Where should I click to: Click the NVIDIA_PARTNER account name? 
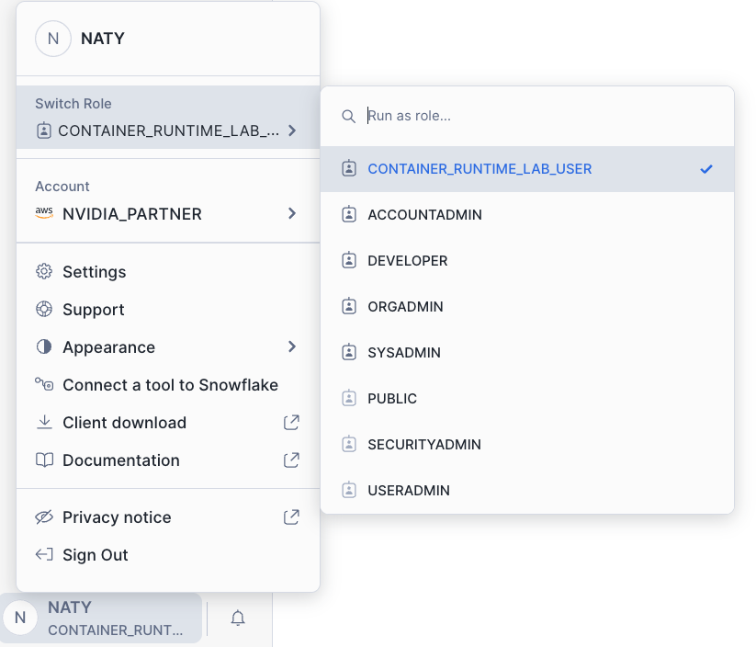tap(132, 214)
